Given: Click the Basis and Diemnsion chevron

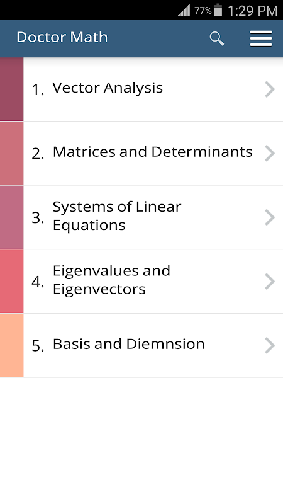Looking at the screenshot, I should pyautogui.click(x=270, y=345).
